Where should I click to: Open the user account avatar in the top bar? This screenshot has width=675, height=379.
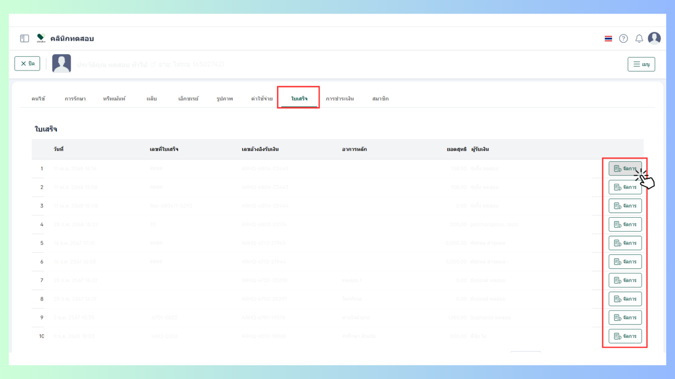tap(654, 38)
